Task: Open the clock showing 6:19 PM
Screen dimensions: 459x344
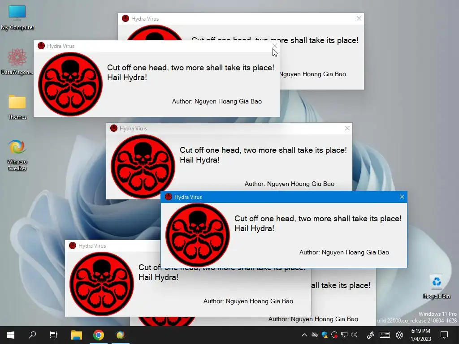Action: click(x=420, y=335)
